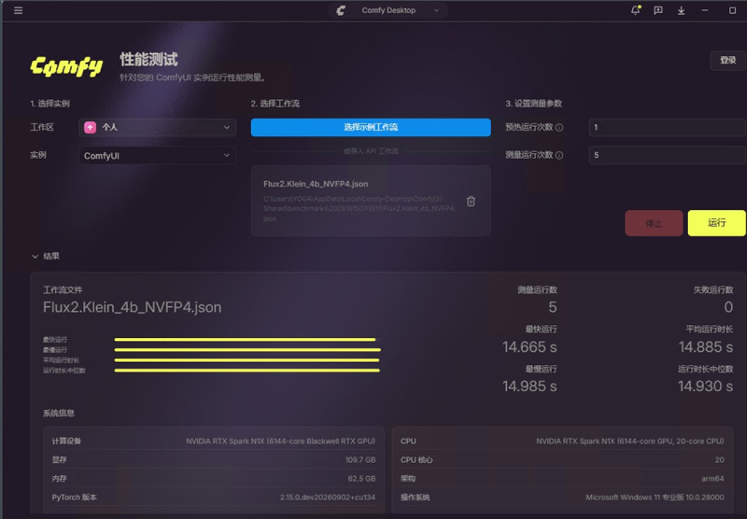Click the 14.985 s slowest run value
This screenshot has height=519, width=747.
pos(529,386)
